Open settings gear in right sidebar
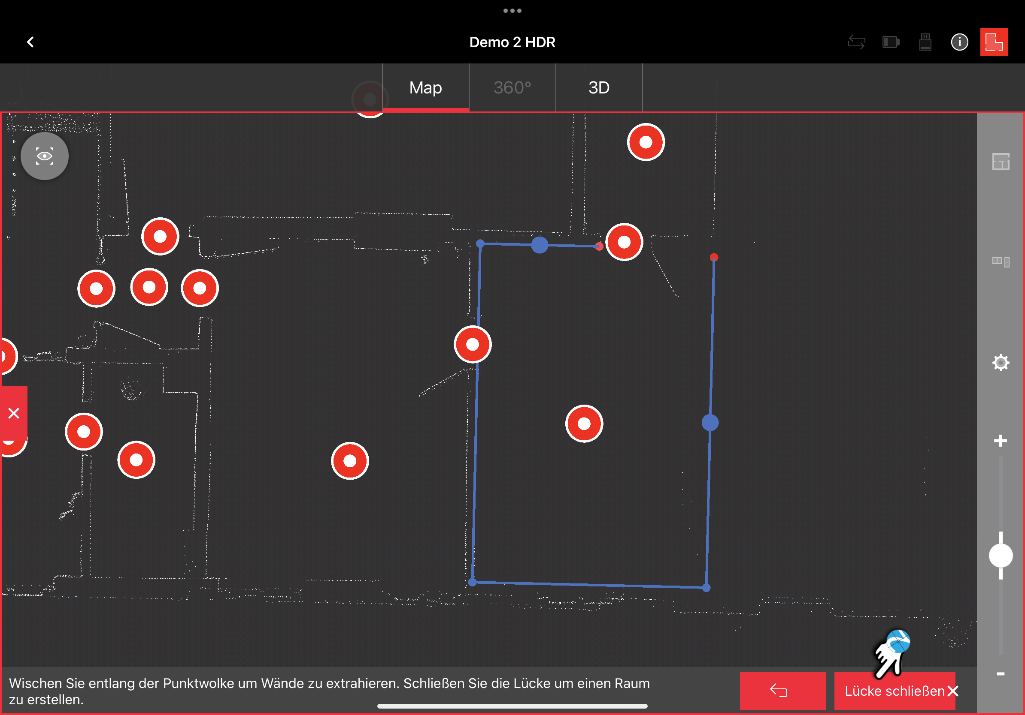 point(1001,362)
